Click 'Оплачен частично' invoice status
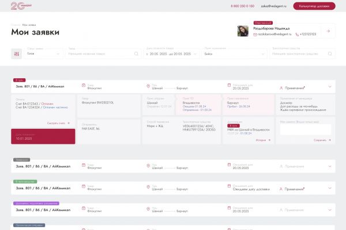The height and width of the screenshot is (230, 346). [x=55, y=107]
